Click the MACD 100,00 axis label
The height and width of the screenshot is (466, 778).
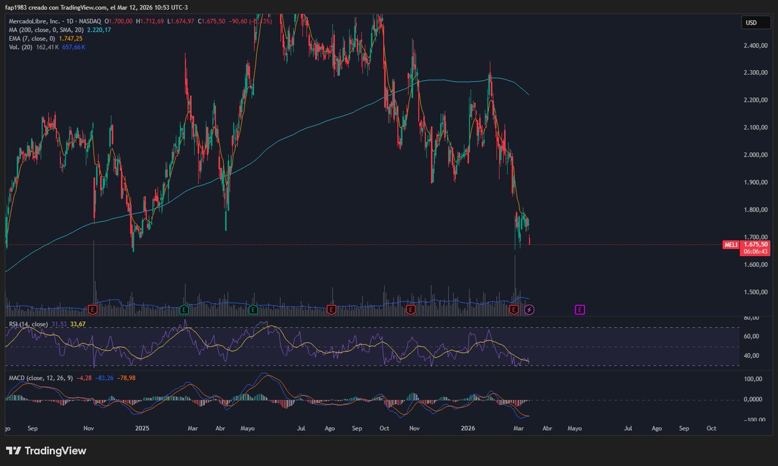(x=753, y=379)
